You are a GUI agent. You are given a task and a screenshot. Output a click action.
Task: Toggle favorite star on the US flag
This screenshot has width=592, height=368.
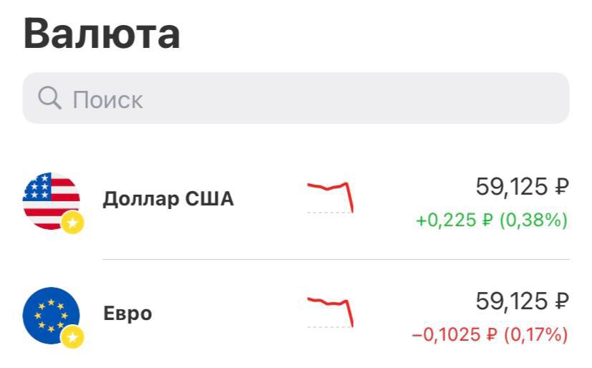coord(72,223)
